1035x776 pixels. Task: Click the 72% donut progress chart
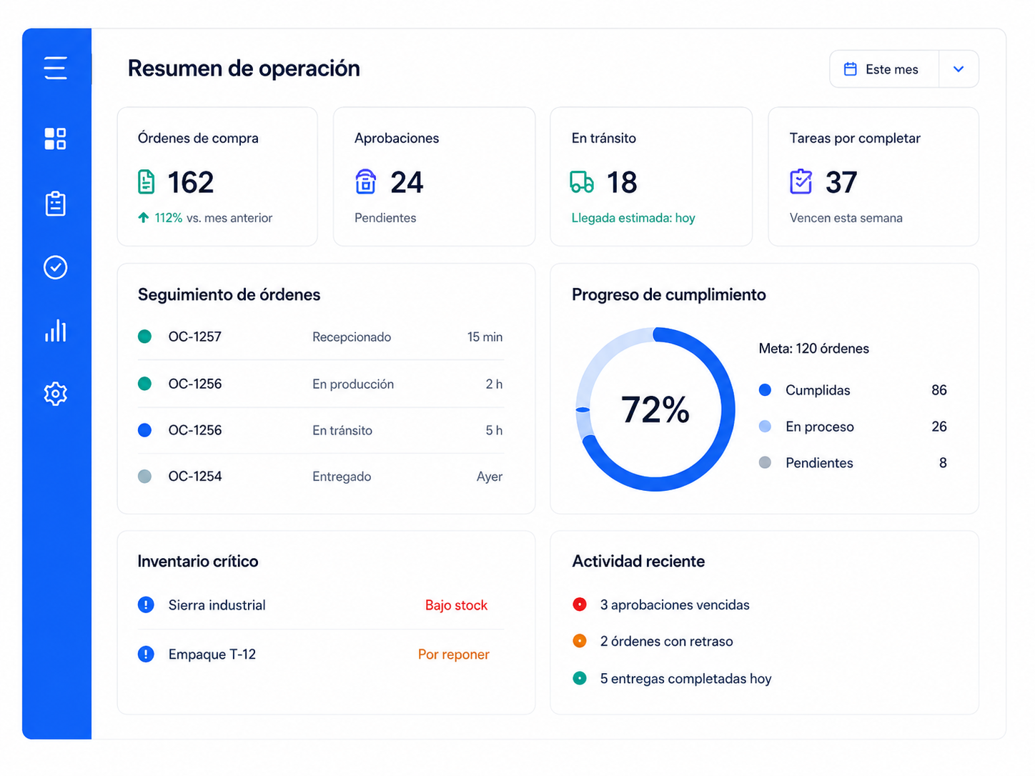[x=655, y=409]
